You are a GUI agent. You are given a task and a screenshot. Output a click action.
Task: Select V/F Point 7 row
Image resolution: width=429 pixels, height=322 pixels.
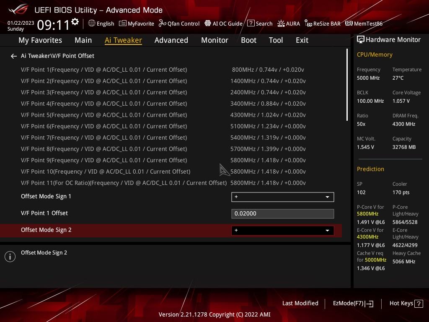(171, 138)
